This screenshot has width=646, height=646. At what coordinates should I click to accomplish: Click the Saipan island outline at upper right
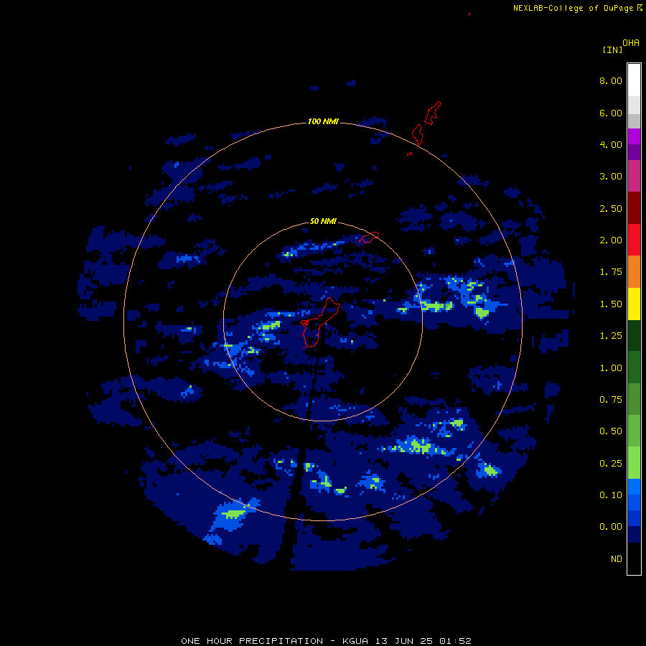click(x=433, y=113)
